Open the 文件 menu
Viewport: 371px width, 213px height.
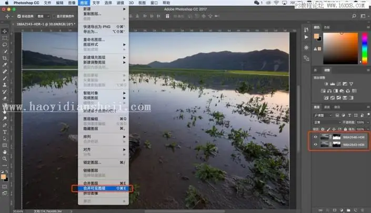(x=47, y=3)
